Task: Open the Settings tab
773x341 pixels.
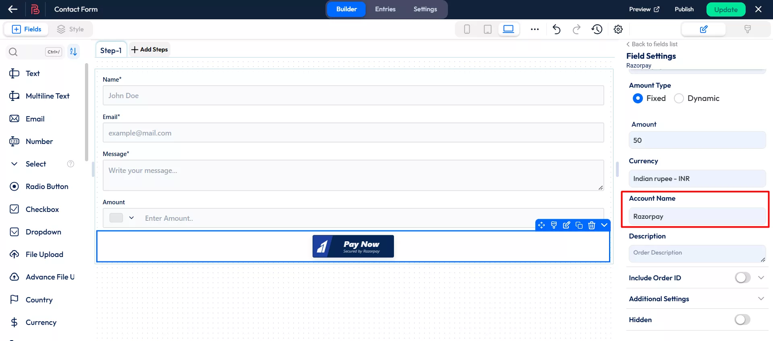Action: (425, 9)
